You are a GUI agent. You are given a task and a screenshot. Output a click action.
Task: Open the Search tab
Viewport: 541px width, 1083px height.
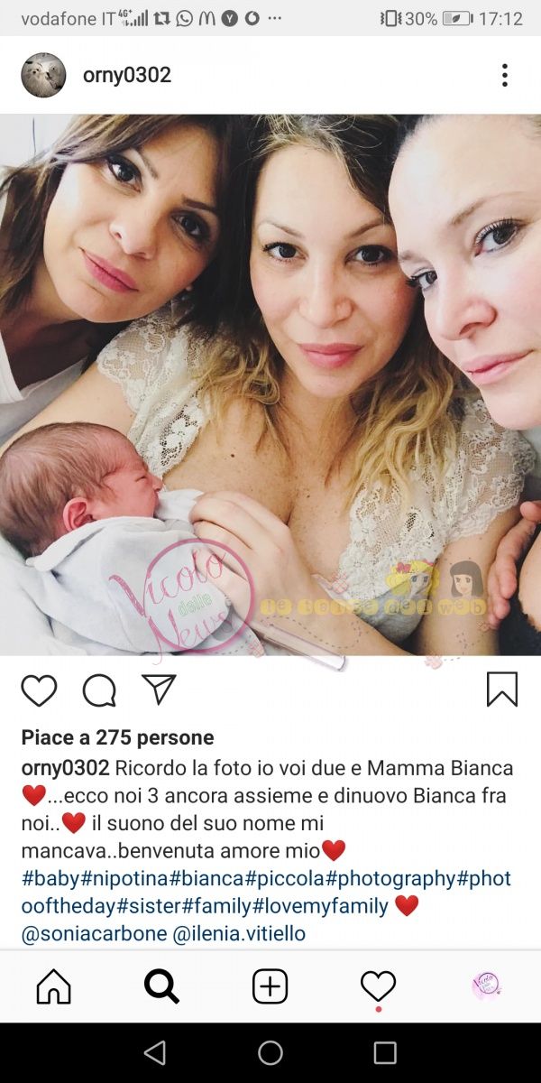coord(162,986)
